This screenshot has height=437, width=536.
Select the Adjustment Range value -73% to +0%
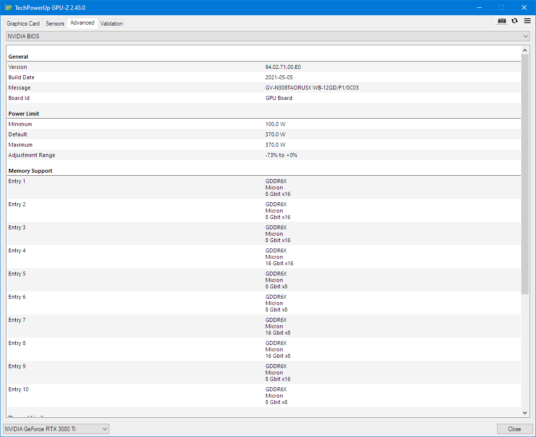pos(282,155)
